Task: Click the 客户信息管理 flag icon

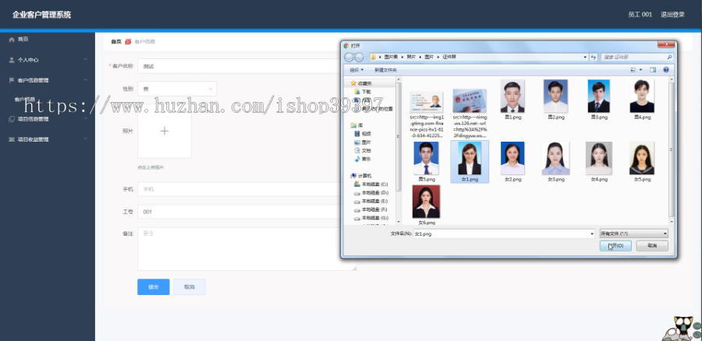Action: [x=12, y=80]
